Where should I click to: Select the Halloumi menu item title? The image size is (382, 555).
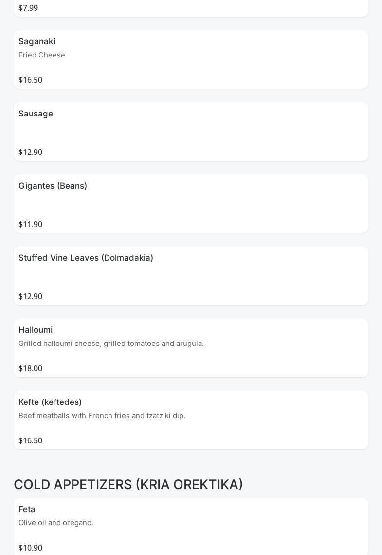click(x=36, y=330)
